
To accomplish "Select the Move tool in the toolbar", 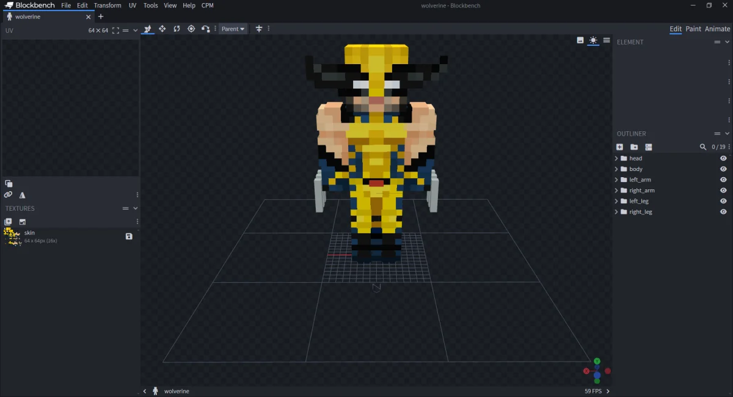I will pyautogui.click(x=147, y=29).
